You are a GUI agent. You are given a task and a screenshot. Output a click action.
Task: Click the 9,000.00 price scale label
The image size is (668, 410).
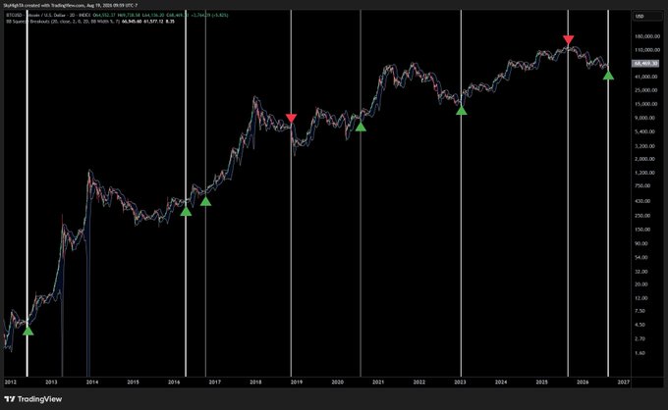[x=645, y=118]
